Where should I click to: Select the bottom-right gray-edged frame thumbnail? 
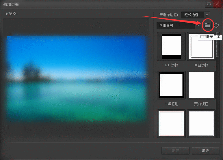click(201, 123)
